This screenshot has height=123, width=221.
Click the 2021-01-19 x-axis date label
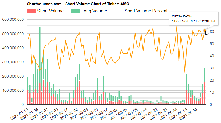tap(20, 114)
